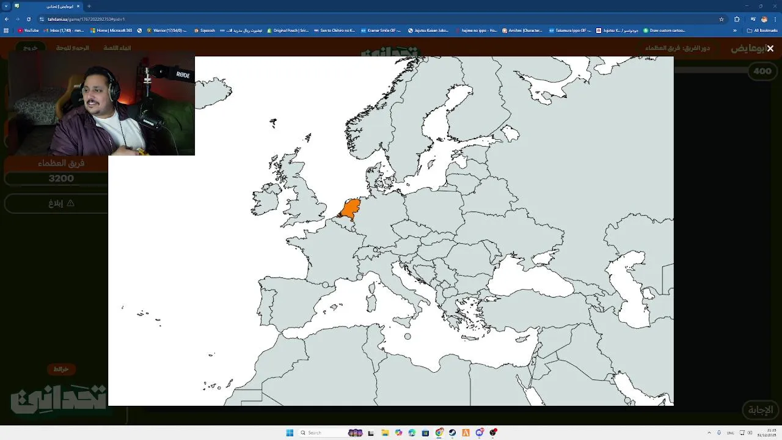Viewport: 782px width, 440px height.
Task: Expand hidden bookmarks chevron
Action: click(x=735, y=30)
